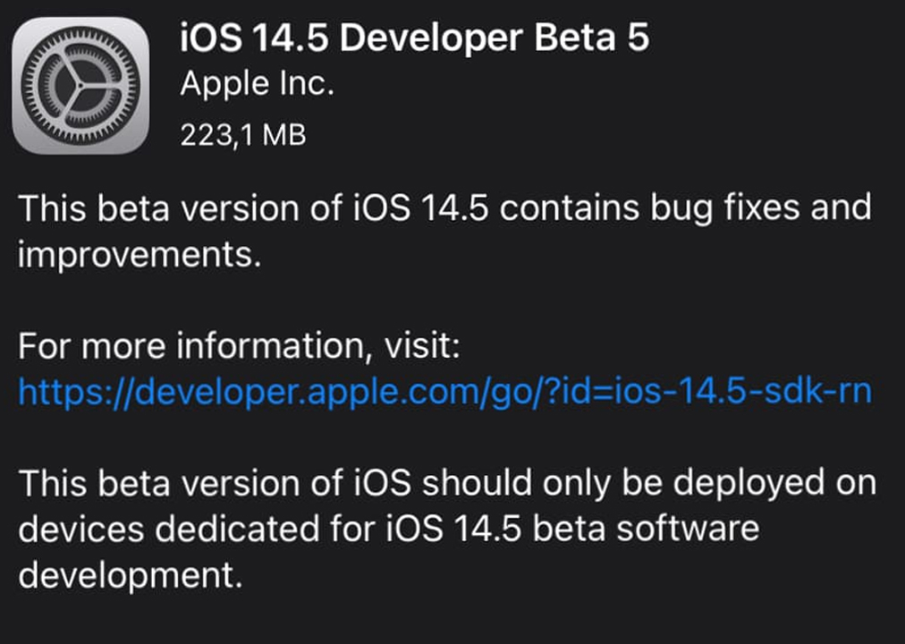Image resolution: width=905 pixels, height=644 pixels.
Task: Tap the Apple Inc. publisher name
Action: pyautogui.click(x=258, y=84)
